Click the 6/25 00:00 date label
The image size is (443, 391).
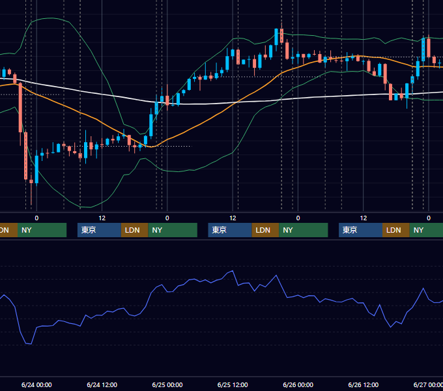pos(167,384)
